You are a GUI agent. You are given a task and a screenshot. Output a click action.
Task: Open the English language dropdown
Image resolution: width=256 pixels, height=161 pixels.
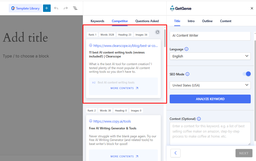pos(210,56)
